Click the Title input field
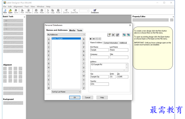 tap(119, 57)
